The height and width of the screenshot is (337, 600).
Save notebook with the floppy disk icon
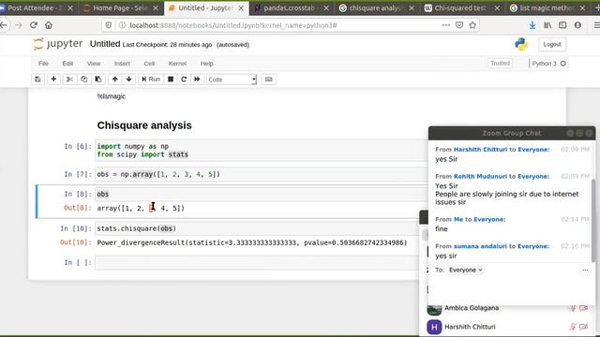click(37, 79)
